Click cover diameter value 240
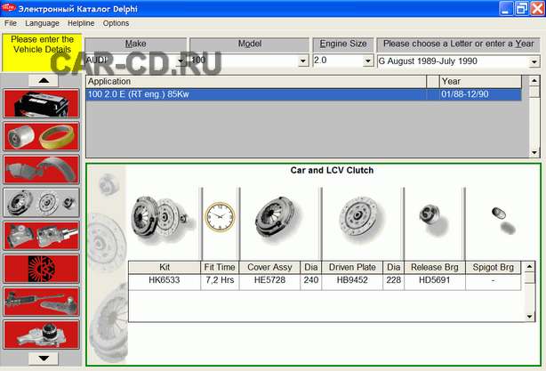The height and width of the screenshot is (371, 546). [x=310, y=280]
